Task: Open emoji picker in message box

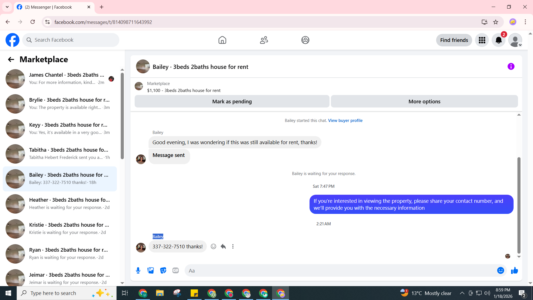Action: coord(501,271)
